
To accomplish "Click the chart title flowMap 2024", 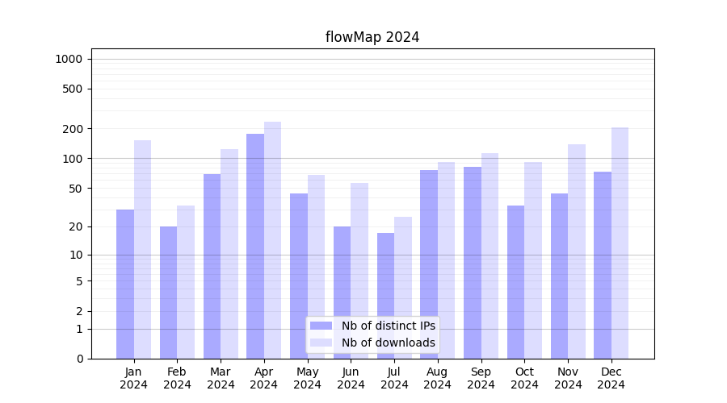I will tap(372, 37).
